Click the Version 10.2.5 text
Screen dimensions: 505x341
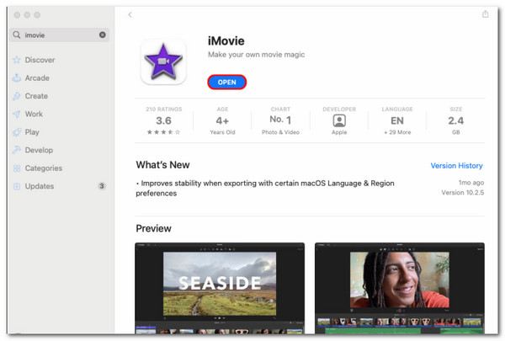[x=462, y=193]
